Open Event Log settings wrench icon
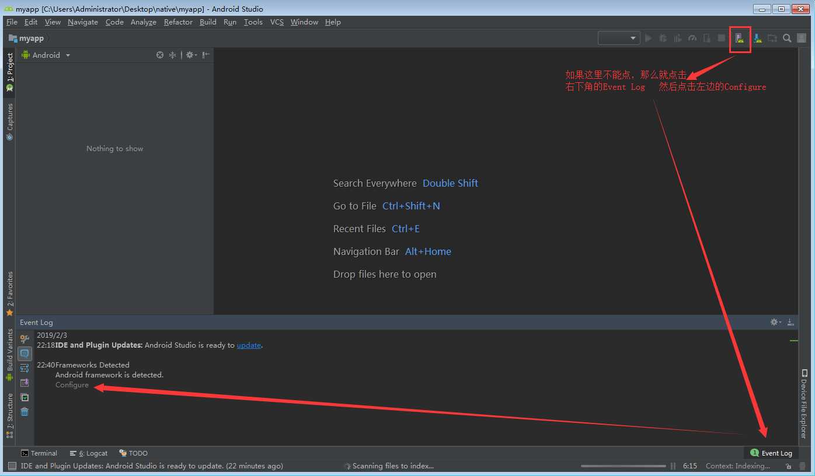815x476 pixels. (x=25, y=339)
